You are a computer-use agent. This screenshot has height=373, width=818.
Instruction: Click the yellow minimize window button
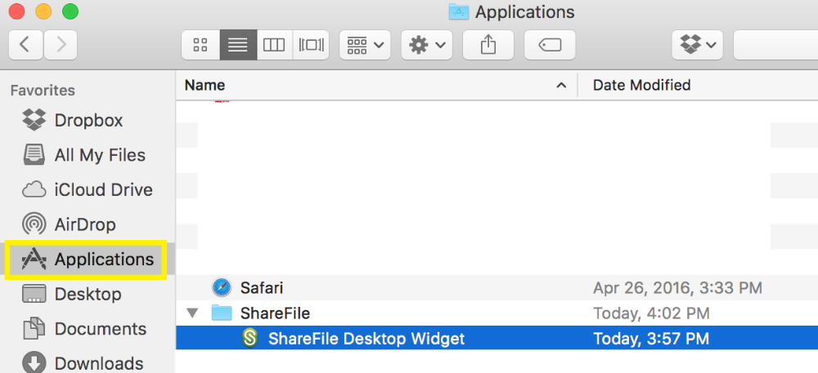point(44,11)
